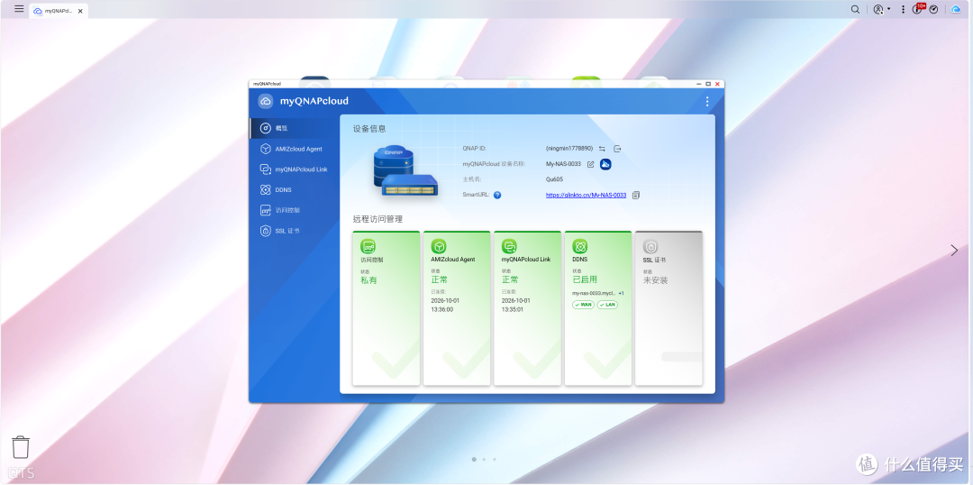Screen dimensions: 973x485
Task: Click the 未安装 SSL status text
Action: (x=655, y=280)
